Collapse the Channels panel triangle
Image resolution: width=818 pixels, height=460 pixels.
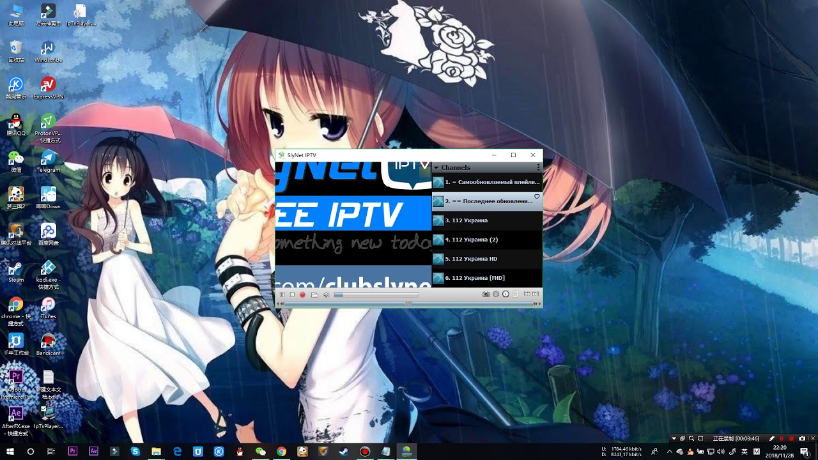click(x=436, y=167)
